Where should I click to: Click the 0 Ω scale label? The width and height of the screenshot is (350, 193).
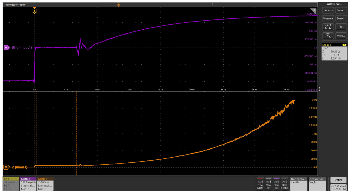coord(315,167)
